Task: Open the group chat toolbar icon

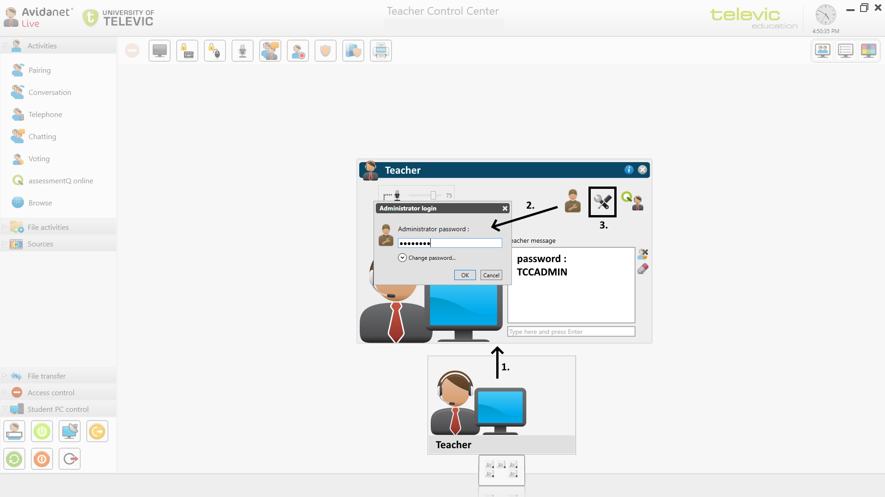Action: [270, 51]
